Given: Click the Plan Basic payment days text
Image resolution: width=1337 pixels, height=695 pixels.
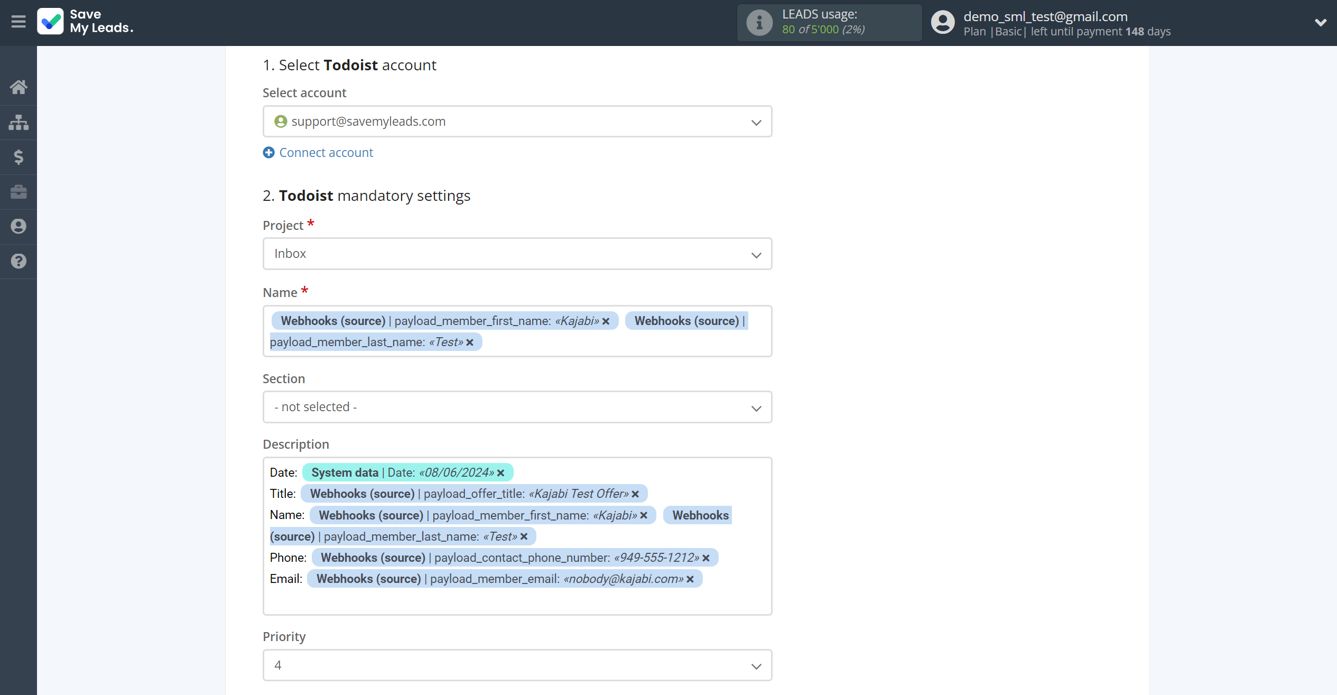Looking at the screenshot, I should pyautogui.click(x=1067, y=32).
